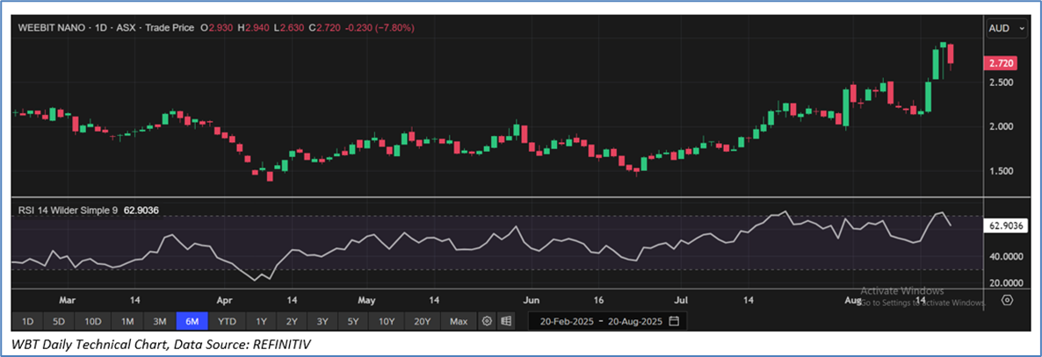Viewport: 1042px width, 357px height.
Task: Select the 1Y range tab
Action: coord(261,321)
